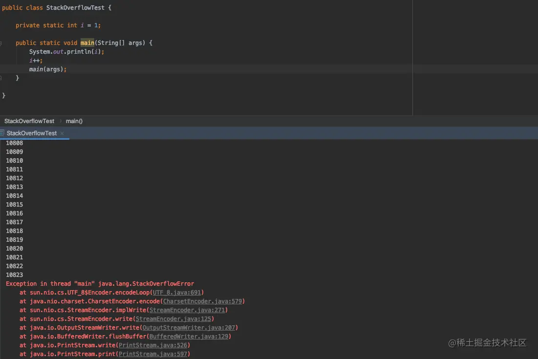538x359 pixels.
Task: Click output line 10815
Action: tap(14, 205)
